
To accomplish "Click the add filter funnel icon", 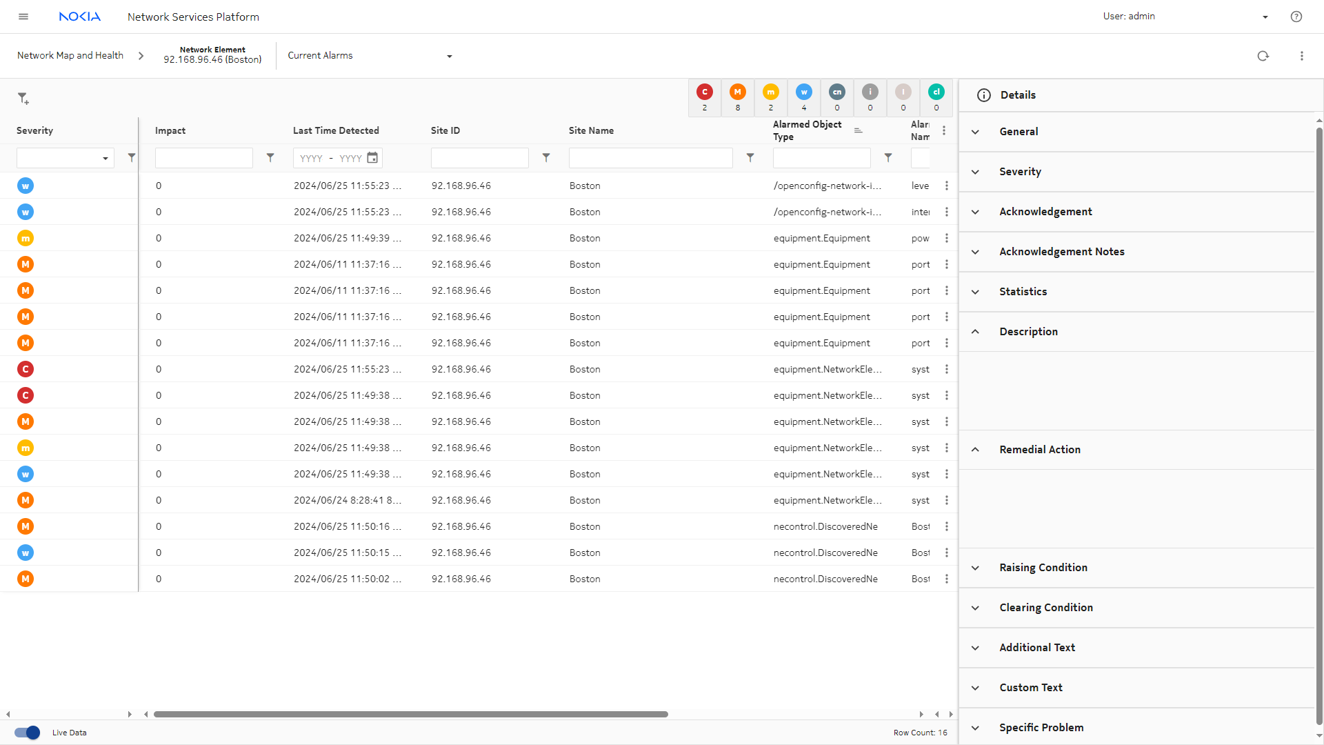I will pyautogui.click(x=23, y=99).
